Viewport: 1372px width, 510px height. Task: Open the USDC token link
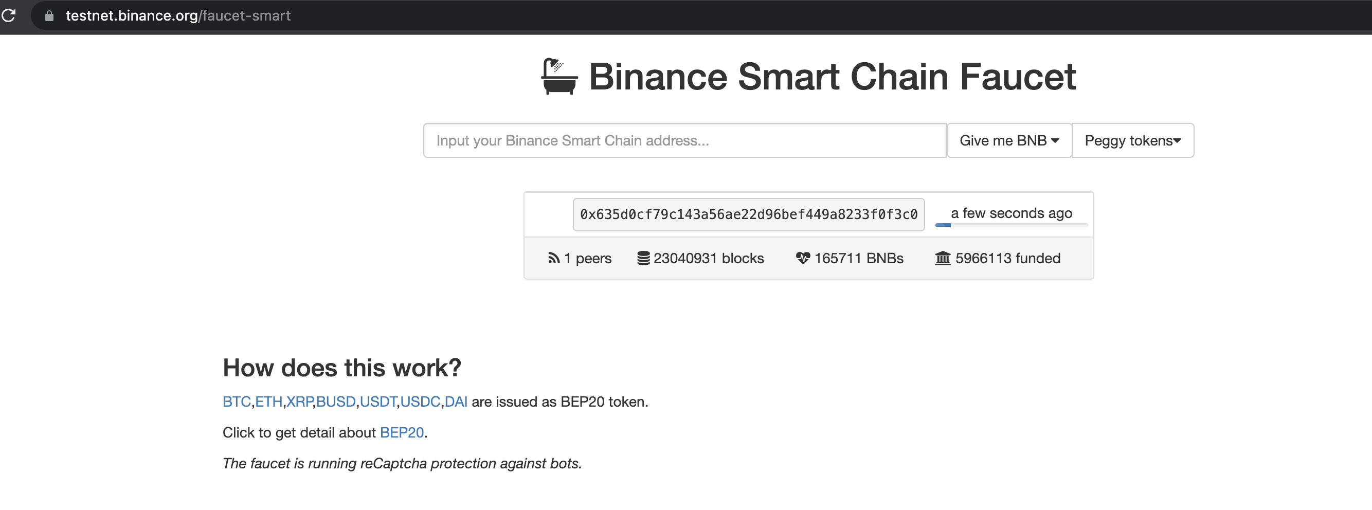420,402
